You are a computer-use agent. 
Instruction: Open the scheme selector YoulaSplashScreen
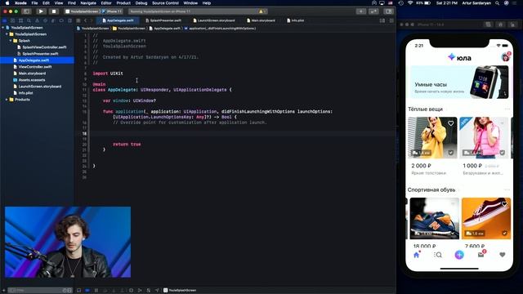click(x=83, y=11)
